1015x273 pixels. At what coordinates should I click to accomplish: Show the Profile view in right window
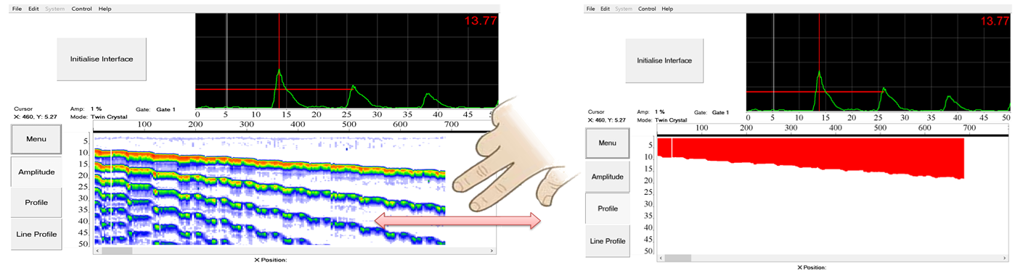[x=608, y=209]
